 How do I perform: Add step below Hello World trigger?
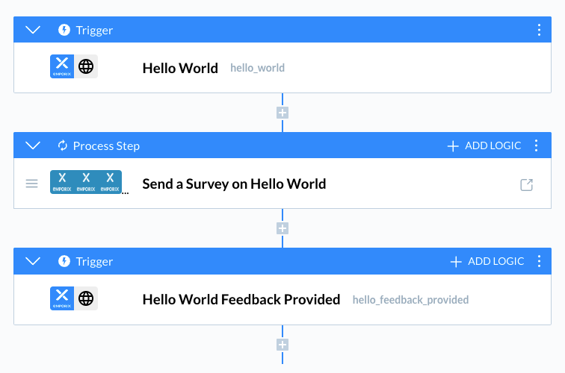(x=282, y=113)
